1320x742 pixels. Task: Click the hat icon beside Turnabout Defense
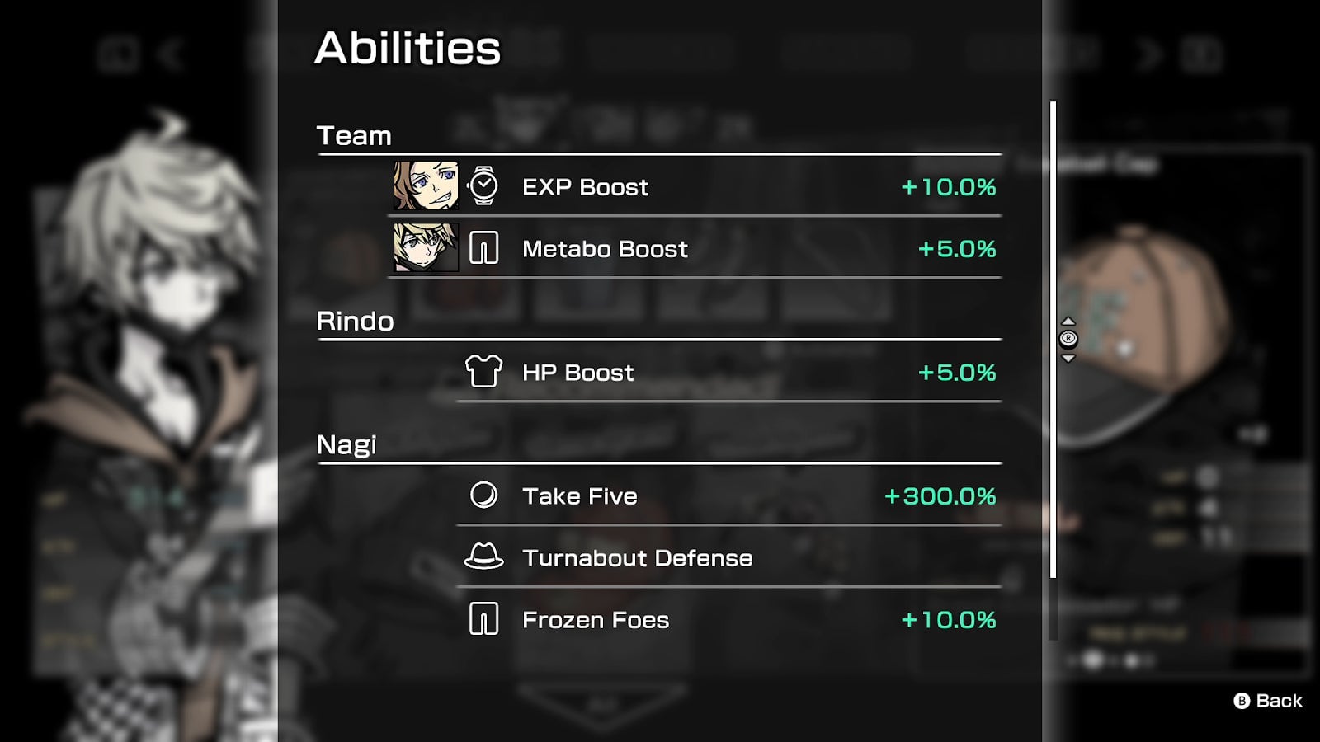pos(483,557)
